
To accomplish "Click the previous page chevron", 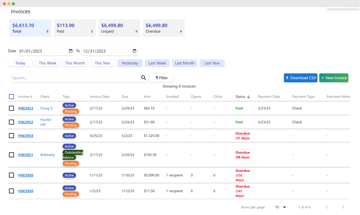I will click(x=327, y=207).
